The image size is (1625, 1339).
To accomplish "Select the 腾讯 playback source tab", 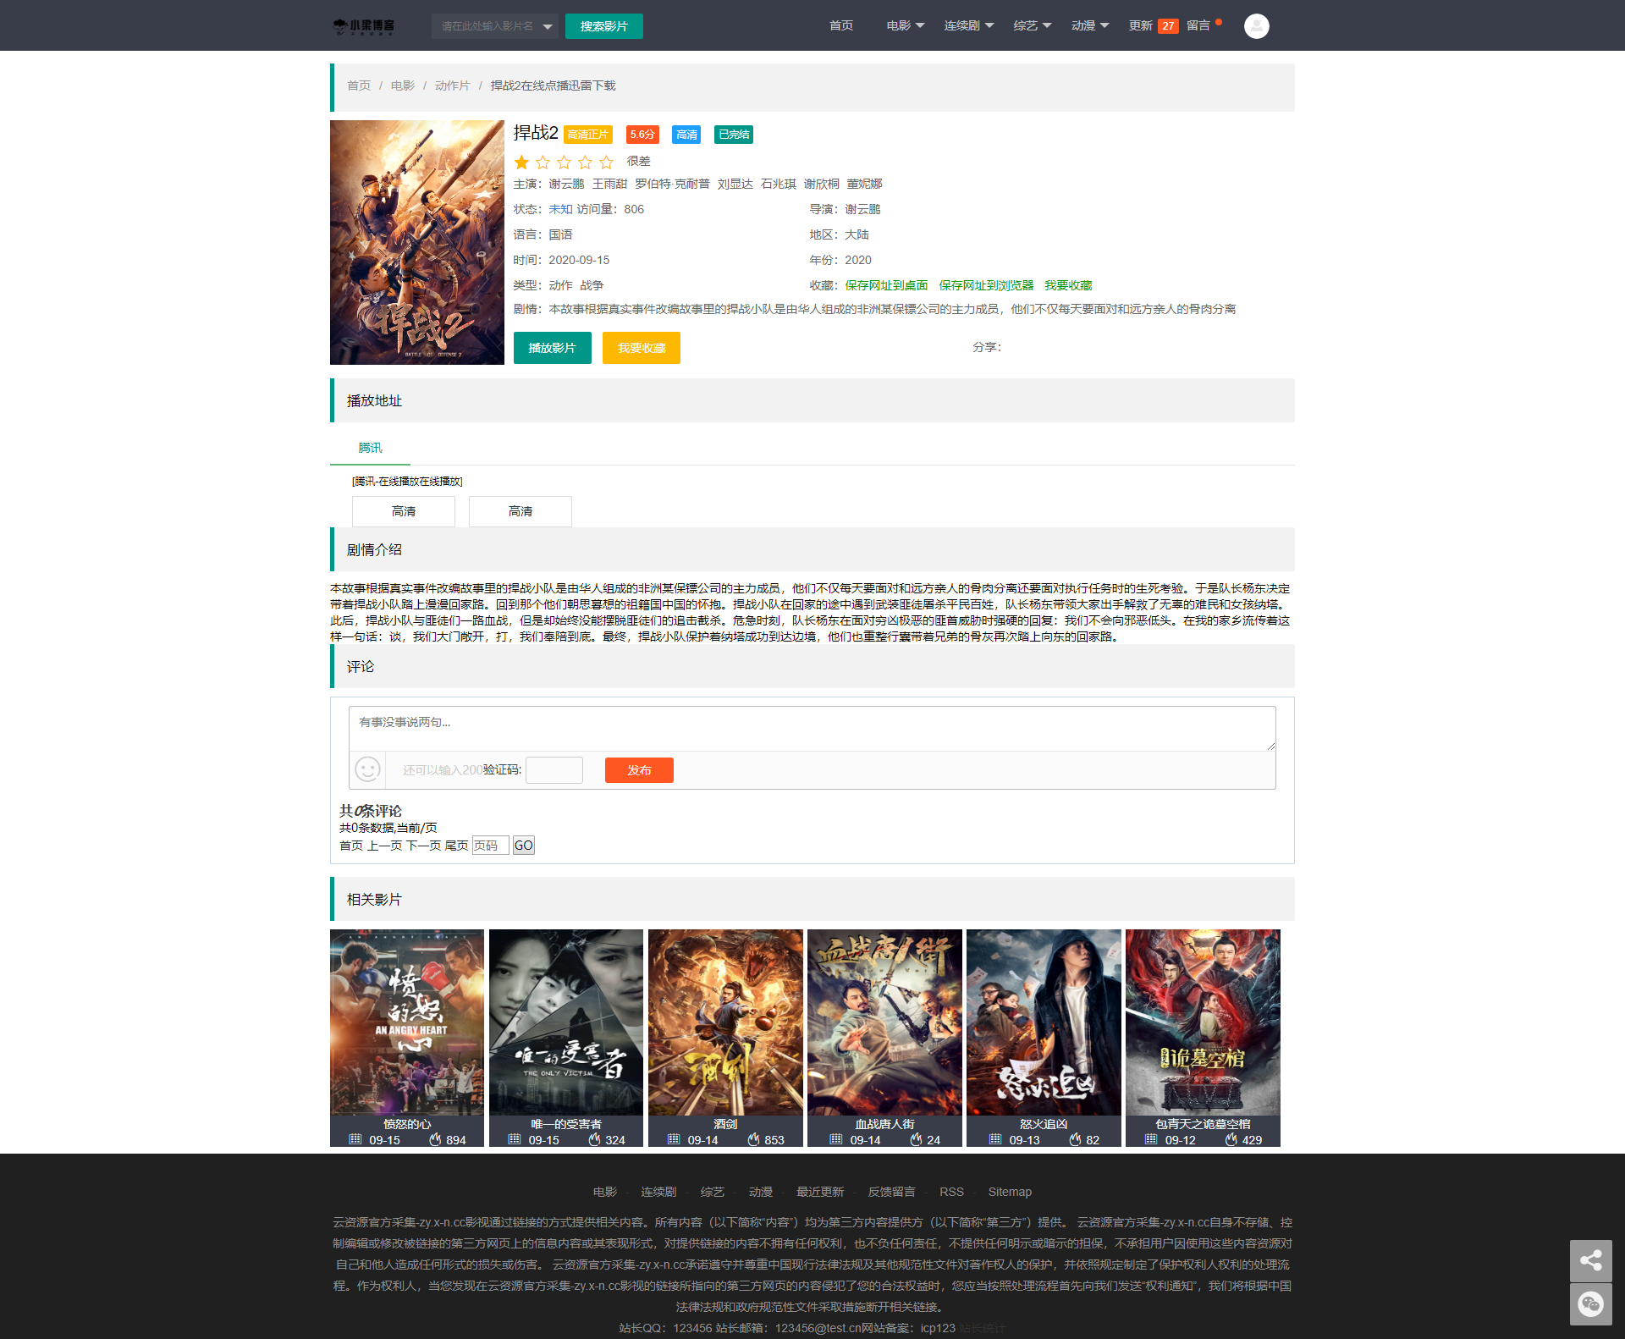I will [370, 448].
